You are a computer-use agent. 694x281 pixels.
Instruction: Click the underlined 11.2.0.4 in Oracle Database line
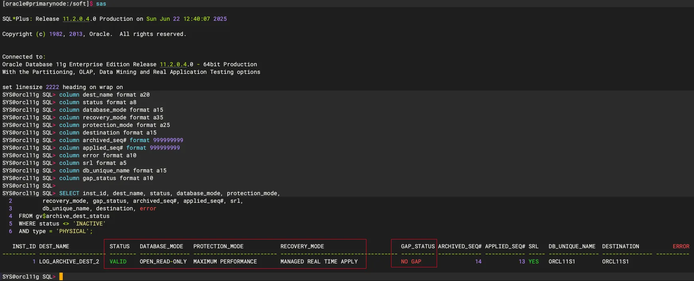(x=173, y=64)
